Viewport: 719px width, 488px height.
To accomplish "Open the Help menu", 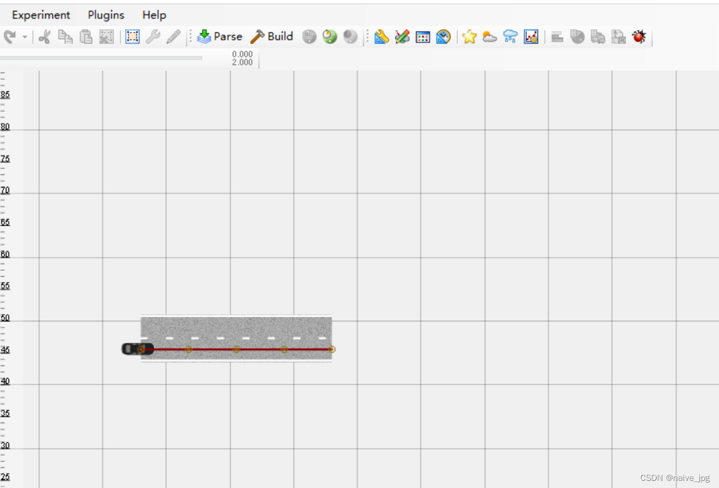I will point(154,15).
